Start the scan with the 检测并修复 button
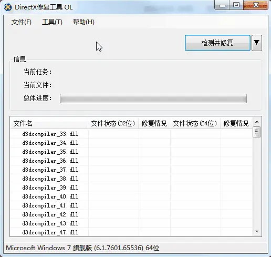This screenshot has width=271, height=257. (x=217, y=43)
